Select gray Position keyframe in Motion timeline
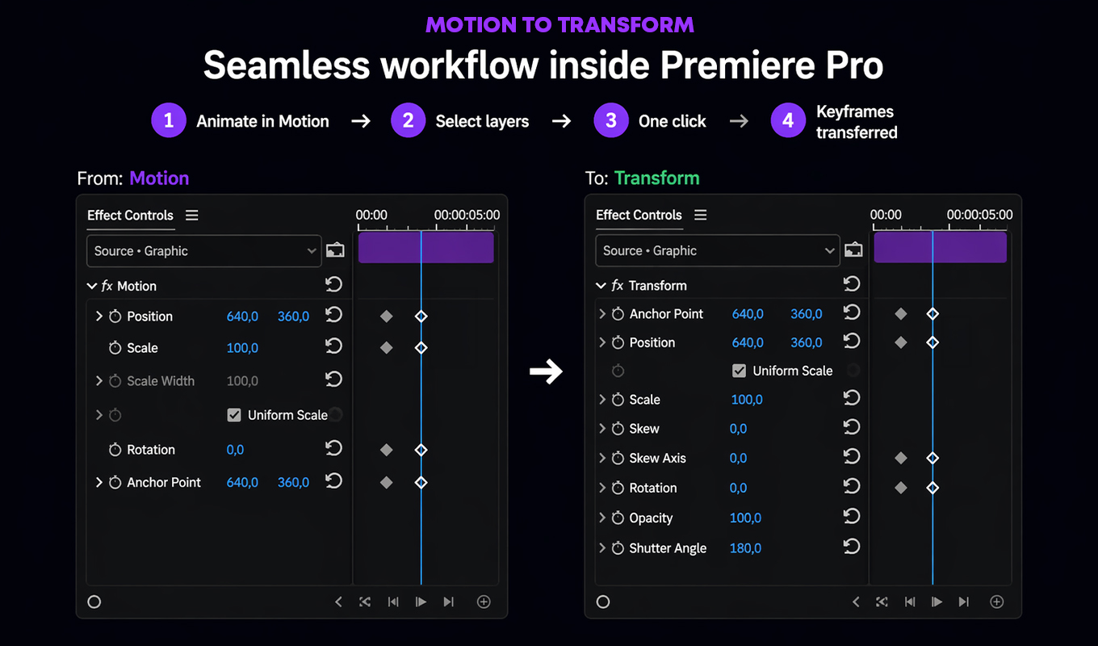 386,317
